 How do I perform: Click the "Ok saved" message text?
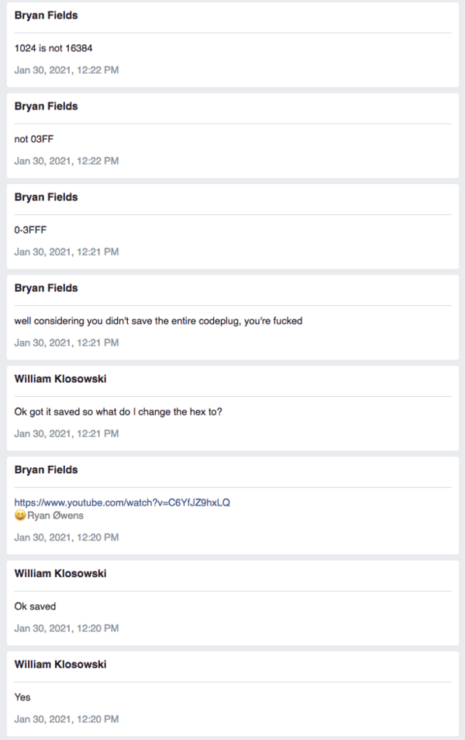click(35, 606)
